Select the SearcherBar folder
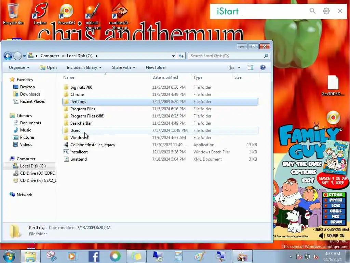This screenshot has height=263, width=350. pos(160,123)
